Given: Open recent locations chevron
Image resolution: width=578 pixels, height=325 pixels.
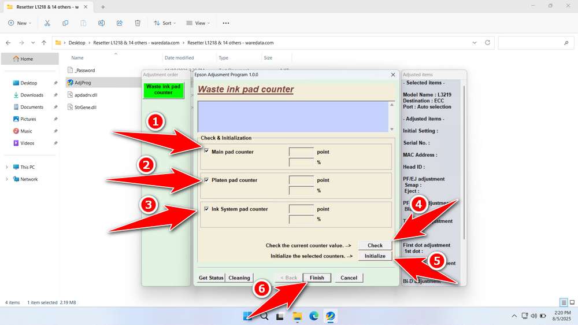Looking at the screenshot, I should coord(33,43).
